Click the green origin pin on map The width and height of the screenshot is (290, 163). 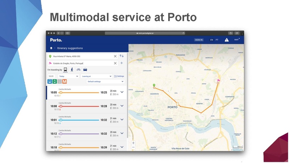tap(154, 85)
